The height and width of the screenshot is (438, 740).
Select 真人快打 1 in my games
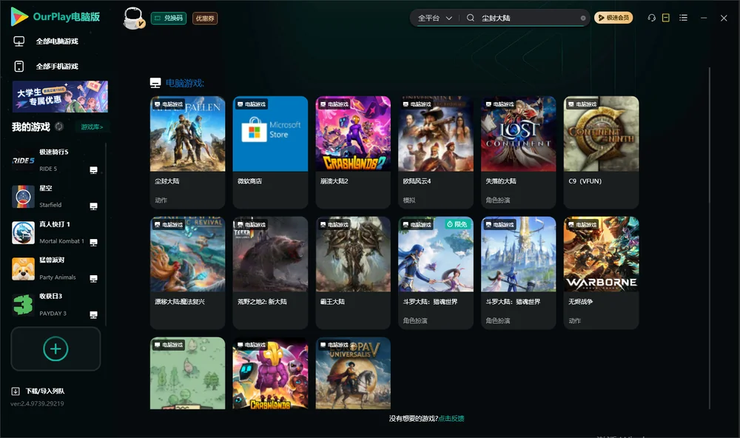[x=55, y=232]
